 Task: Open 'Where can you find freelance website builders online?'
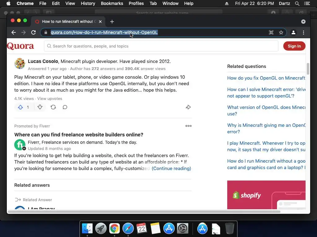coord(79,135)
